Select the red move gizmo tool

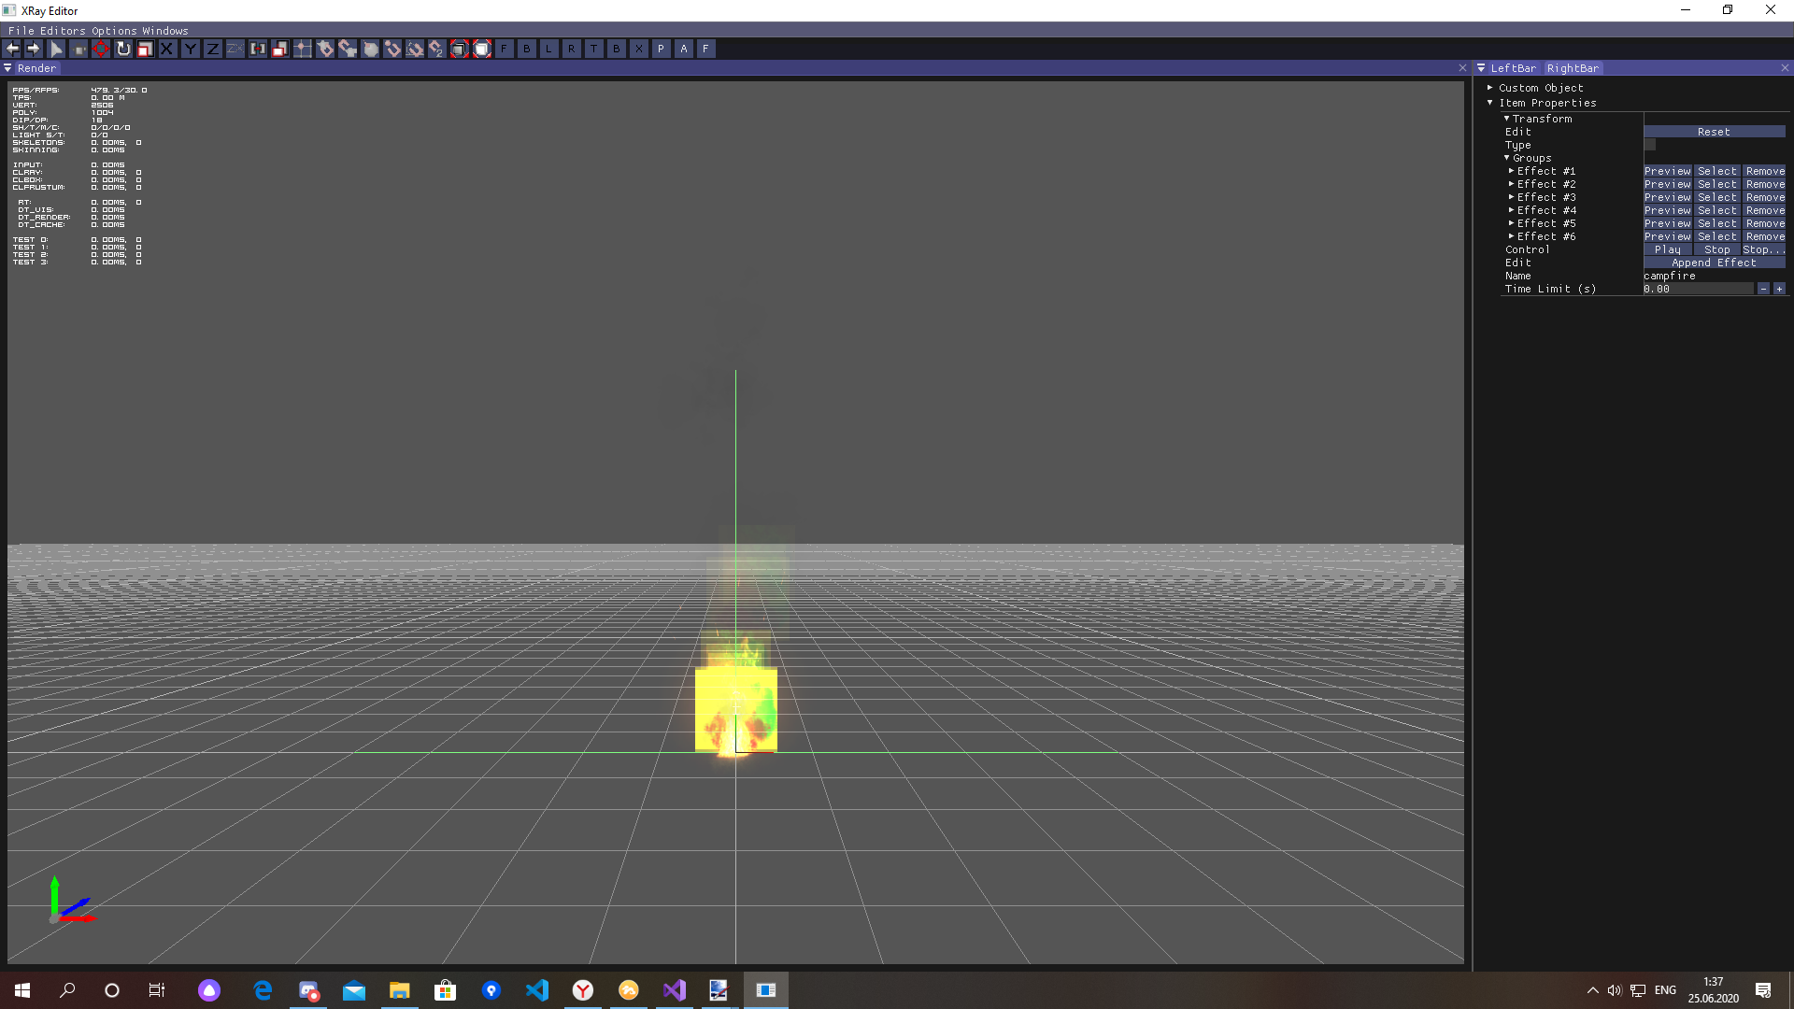pos(101,49)
